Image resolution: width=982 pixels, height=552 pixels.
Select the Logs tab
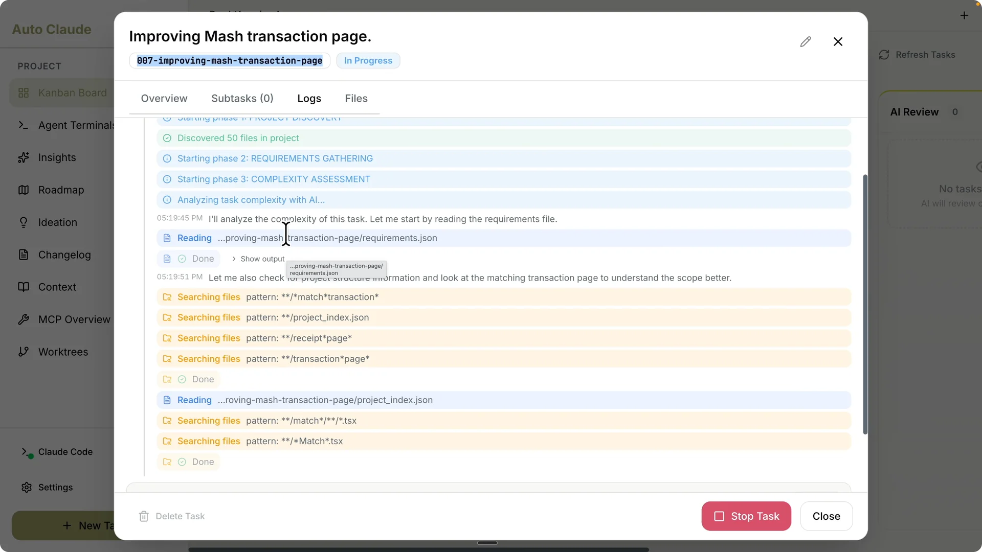309,98
